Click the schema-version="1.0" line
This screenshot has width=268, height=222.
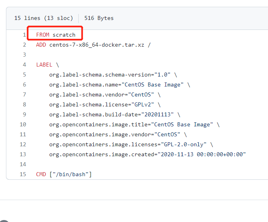(x=113, y=75)
